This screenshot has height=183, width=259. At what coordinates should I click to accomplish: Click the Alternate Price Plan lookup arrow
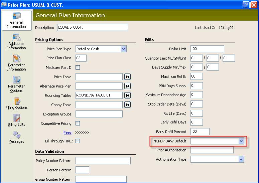pyautogui.click(x=127, y=86)
